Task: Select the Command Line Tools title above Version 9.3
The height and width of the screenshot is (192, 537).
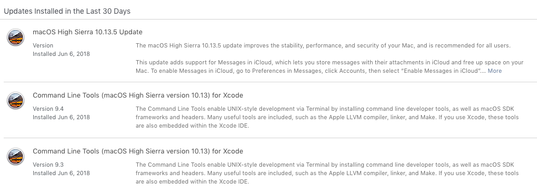Action: 138,151
